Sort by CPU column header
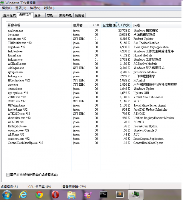 point(95,25)
